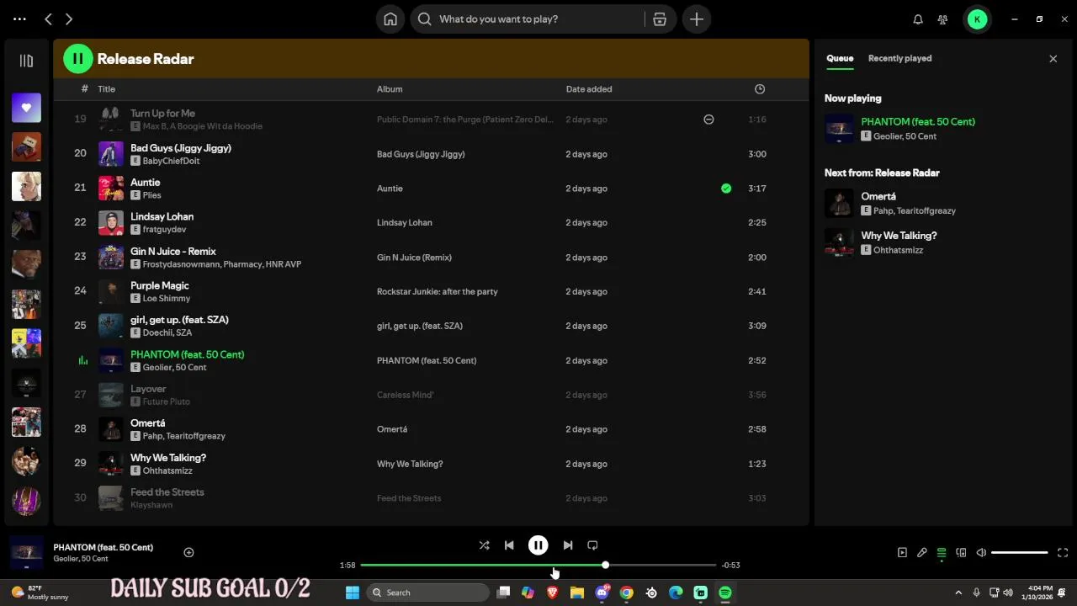1077x606 pixels.
Task: Open the now playing album art in the bottom bar
Action: [x=26, y=553]
